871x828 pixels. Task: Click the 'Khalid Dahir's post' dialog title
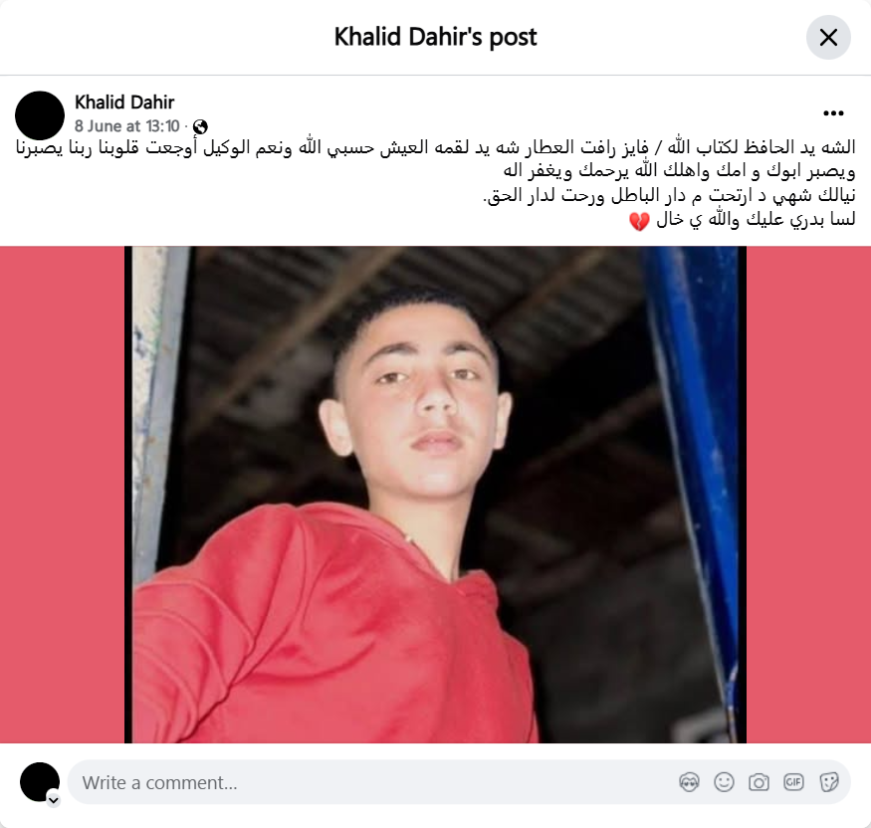[436, 37]
